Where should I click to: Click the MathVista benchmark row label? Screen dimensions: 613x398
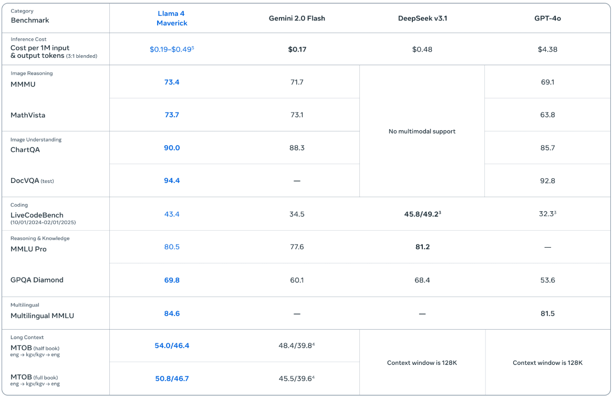28,115
